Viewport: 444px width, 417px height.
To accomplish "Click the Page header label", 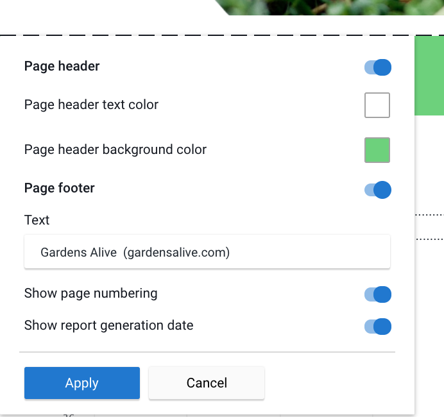I will [62, 66].
